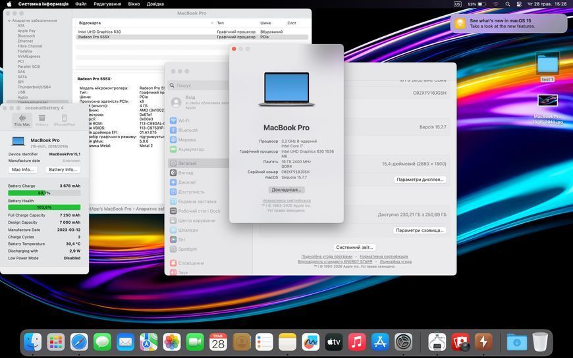Click the Докладніше... button
Screen dimensions: 573x358
286,190
